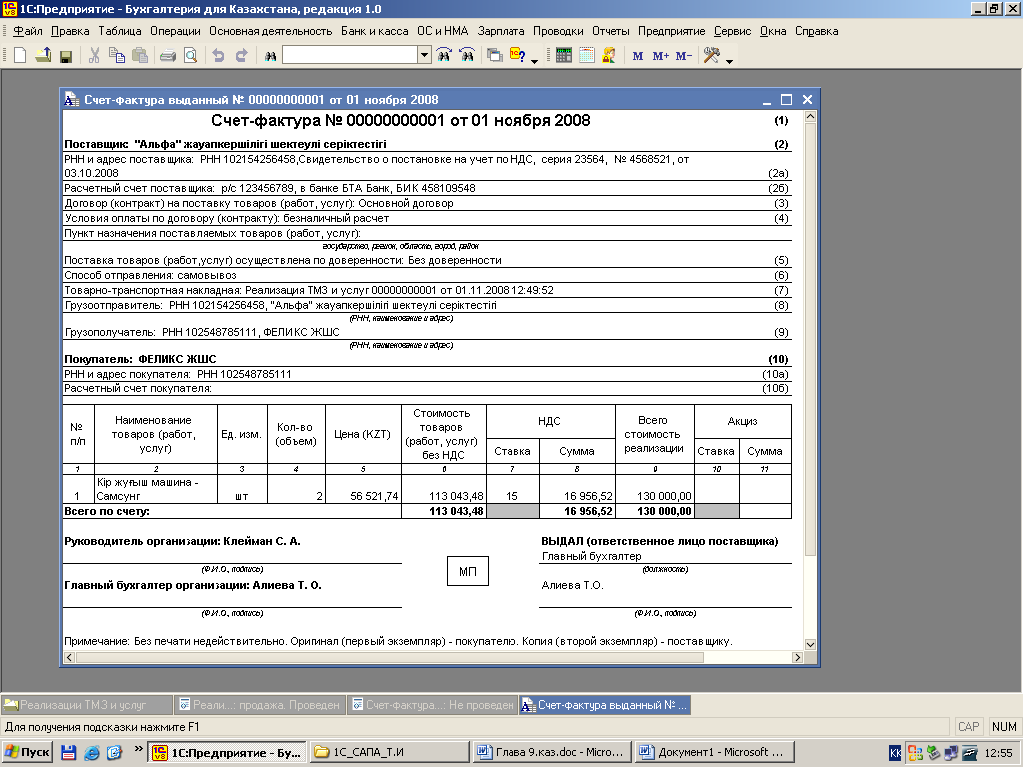Switch to Реали...: продажа. Проведен tab
Viewport: 1023px width, 767px height.
point(261,705)
